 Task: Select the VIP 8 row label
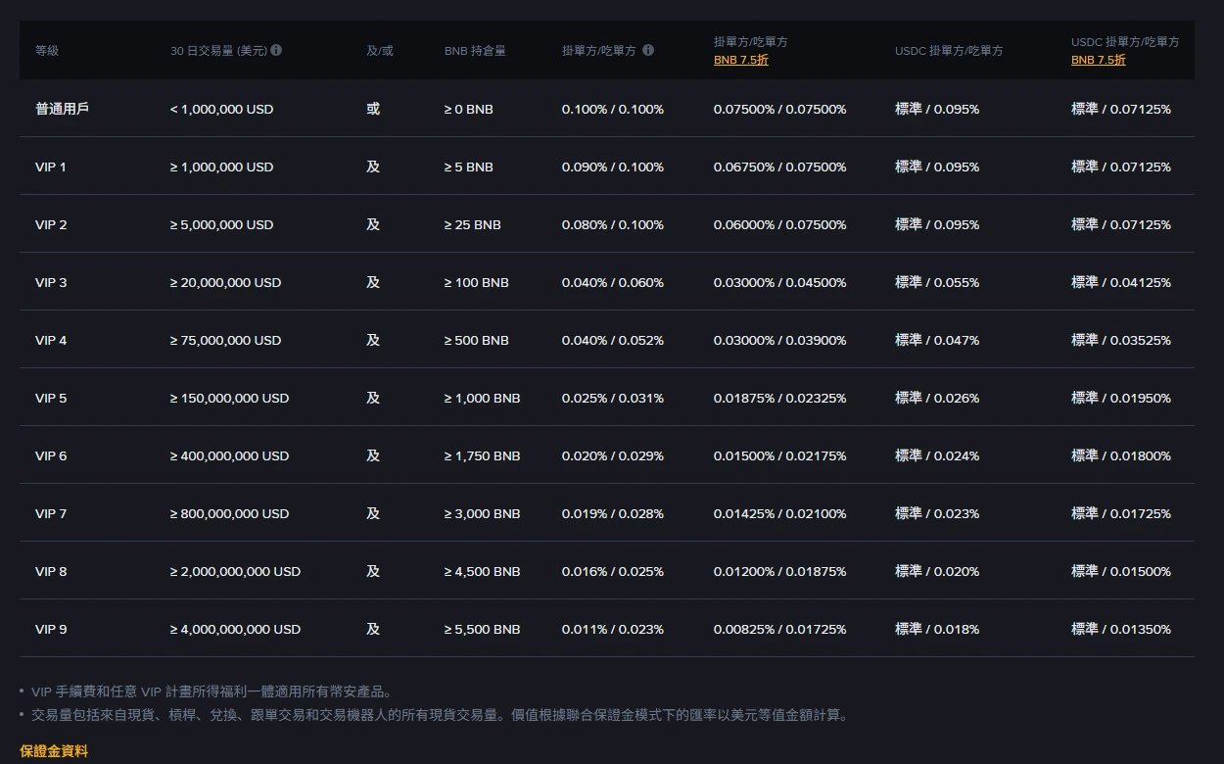(x=51, y=571)
